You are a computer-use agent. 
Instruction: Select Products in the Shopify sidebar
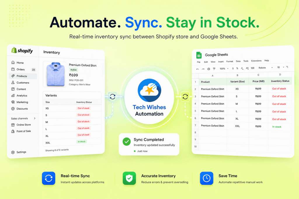pos(23,76)
